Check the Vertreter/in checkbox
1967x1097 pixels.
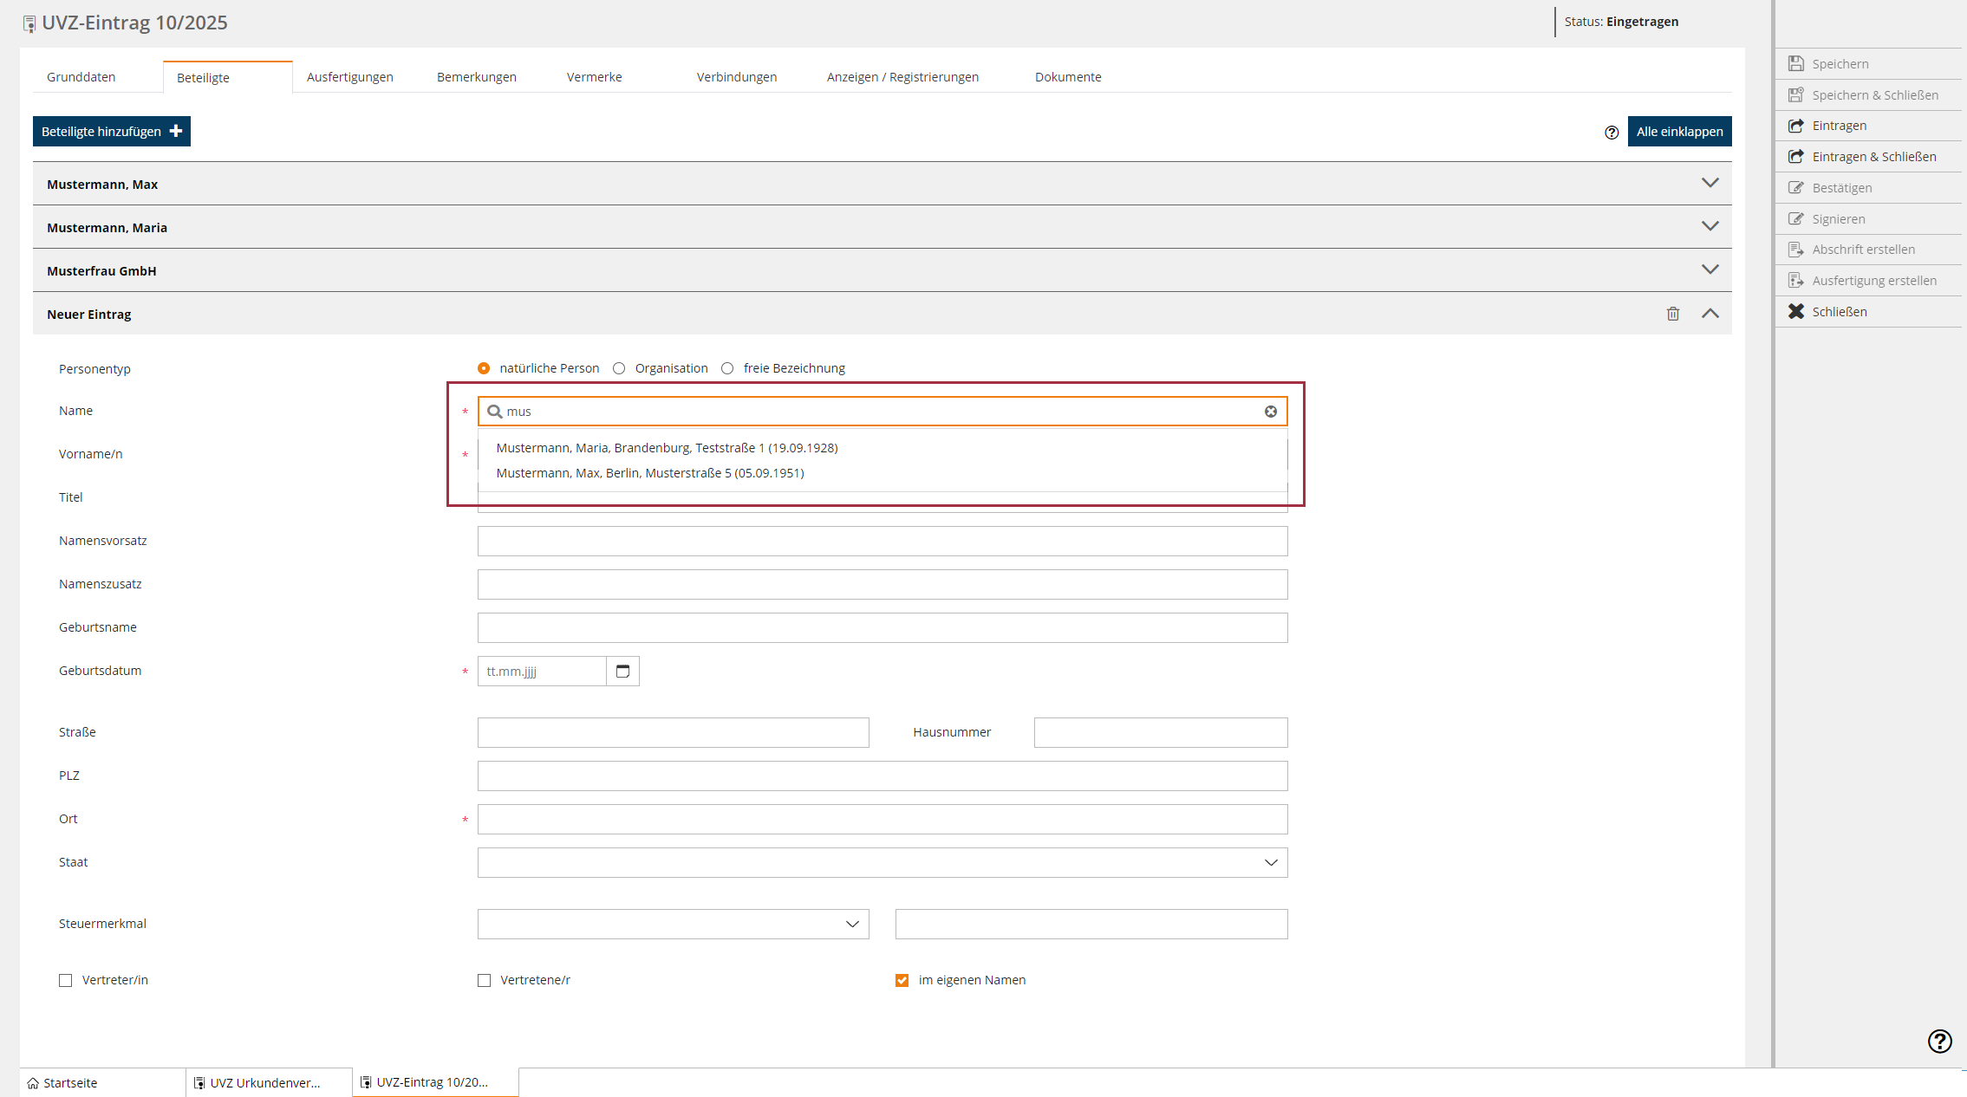tap(66, 980)
